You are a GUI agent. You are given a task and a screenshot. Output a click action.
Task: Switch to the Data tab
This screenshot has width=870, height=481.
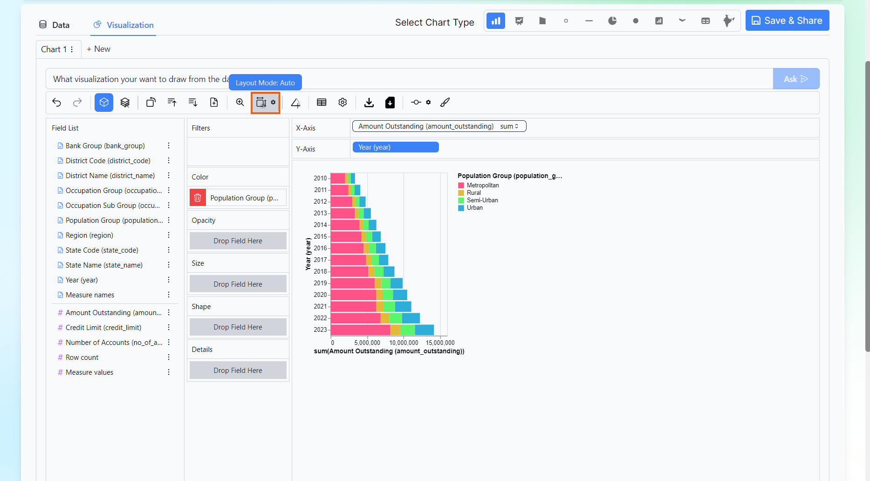coord(55,25)
